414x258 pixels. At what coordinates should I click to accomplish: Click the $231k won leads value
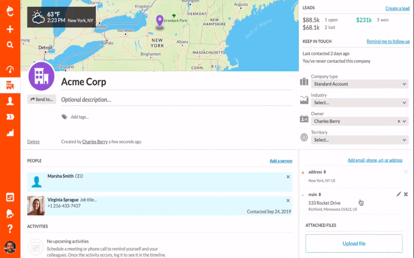pos(364,20)
